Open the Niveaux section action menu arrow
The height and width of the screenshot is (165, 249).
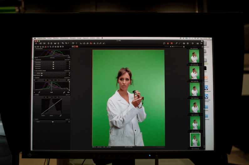(x=70, y=78)
